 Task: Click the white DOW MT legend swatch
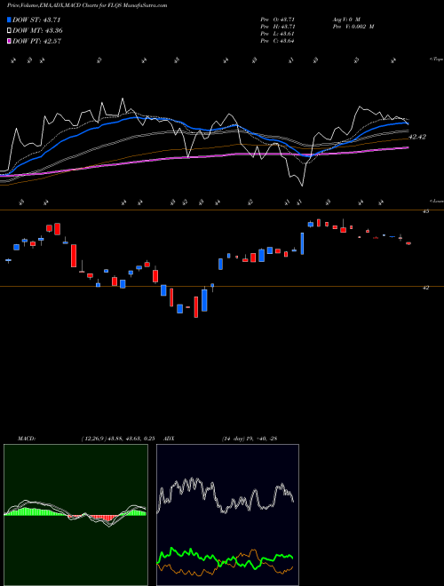click(x=10, y=31)
